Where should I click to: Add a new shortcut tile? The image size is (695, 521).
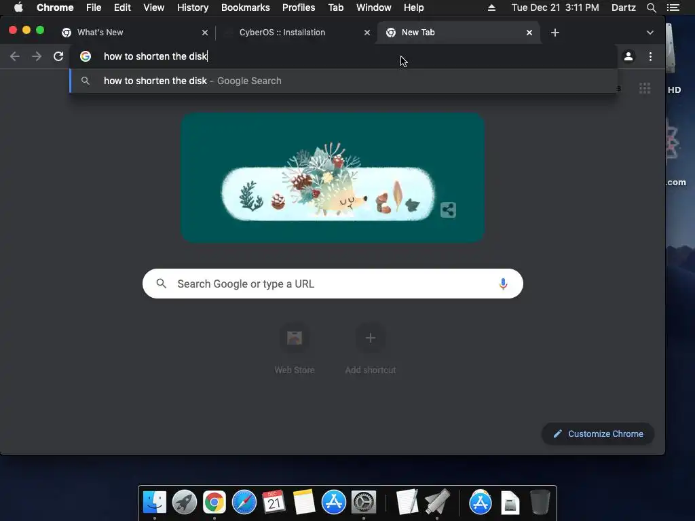click(x=371, y=349)
